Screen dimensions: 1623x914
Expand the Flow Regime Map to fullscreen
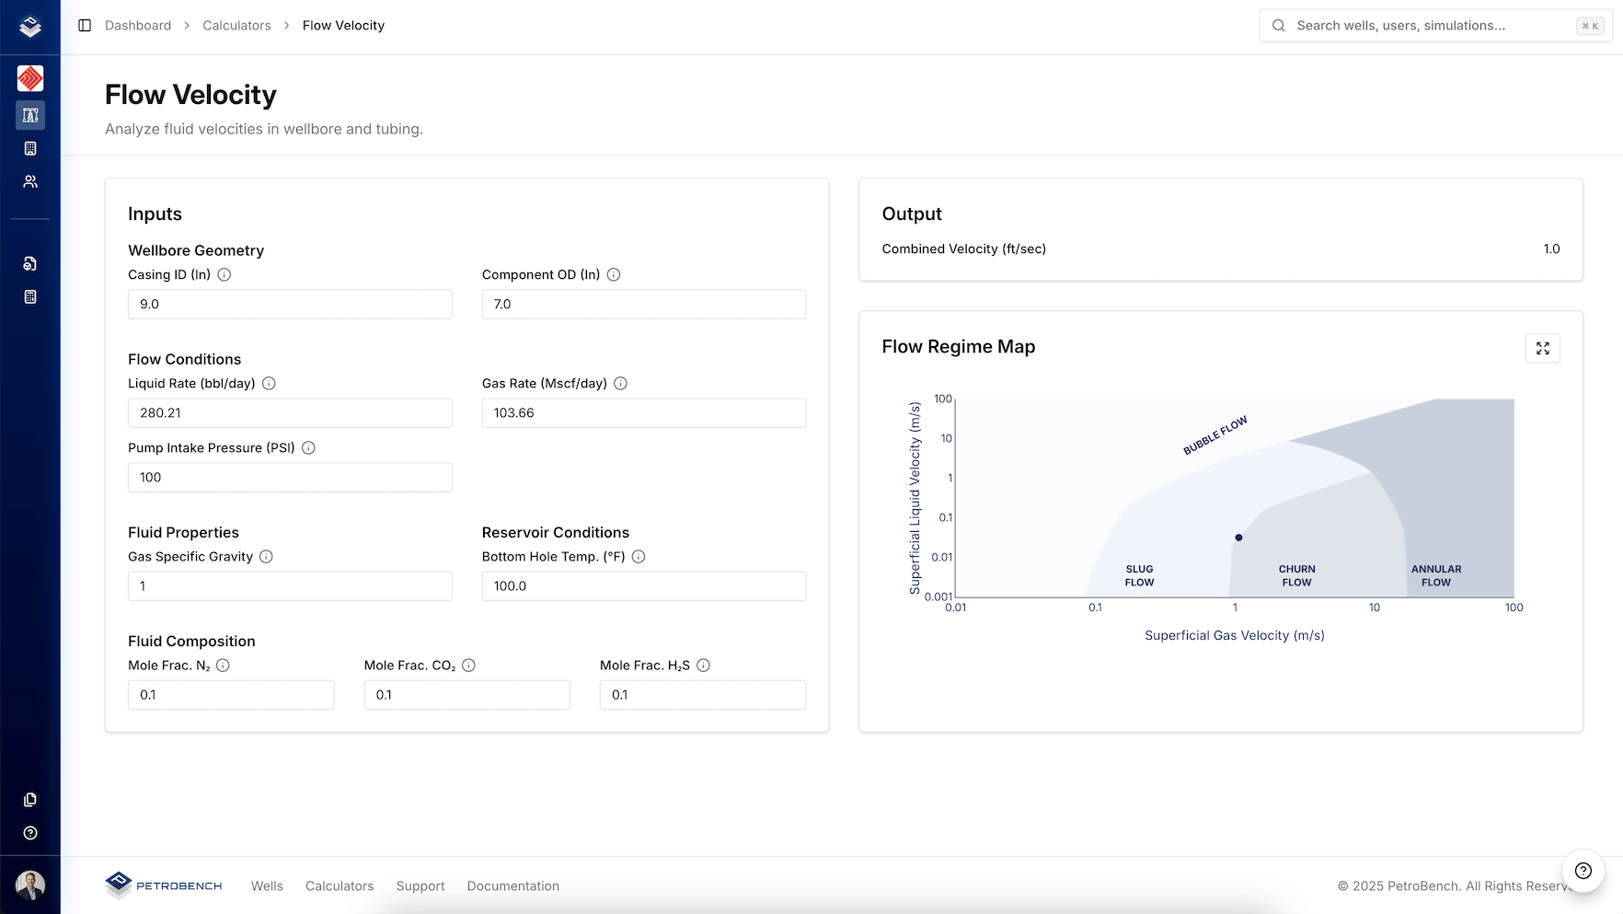[x=1543, y=349]
